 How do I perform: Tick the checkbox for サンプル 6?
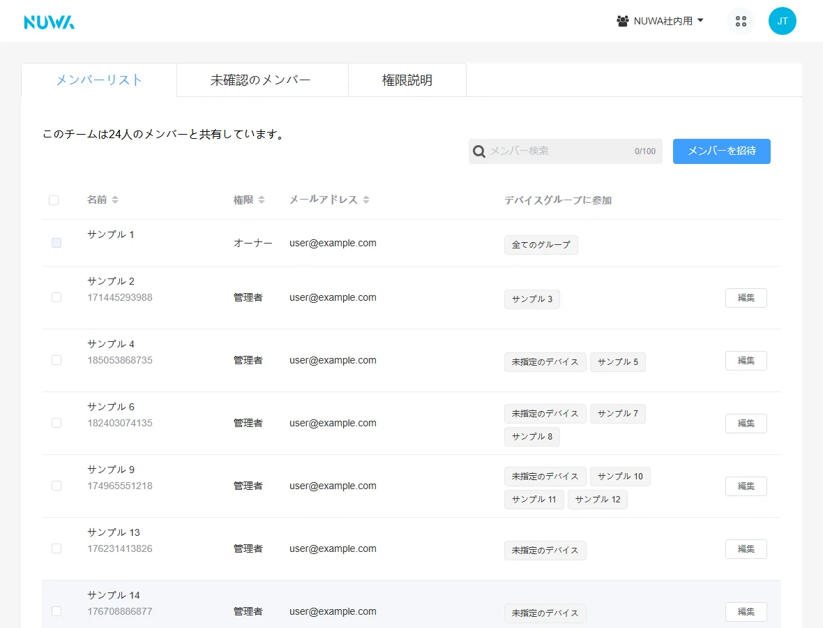pos(56,423)
